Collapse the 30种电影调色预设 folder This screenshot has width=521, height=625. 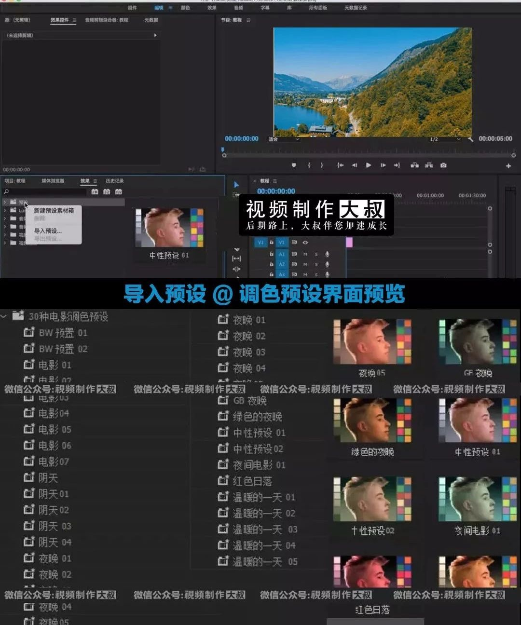click(4, 316)
